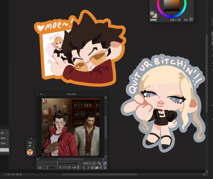Show the previous Sub View image
Screen dimensions: 213x179
tap(84, 168)
